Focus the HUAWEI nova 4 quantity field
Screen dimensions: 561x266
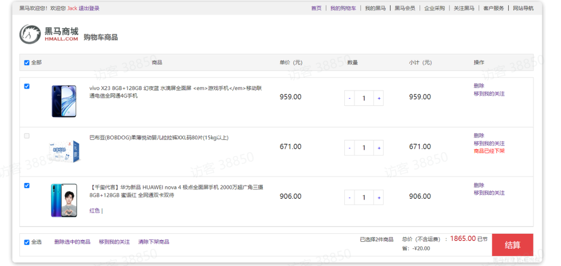click(364, 197)
